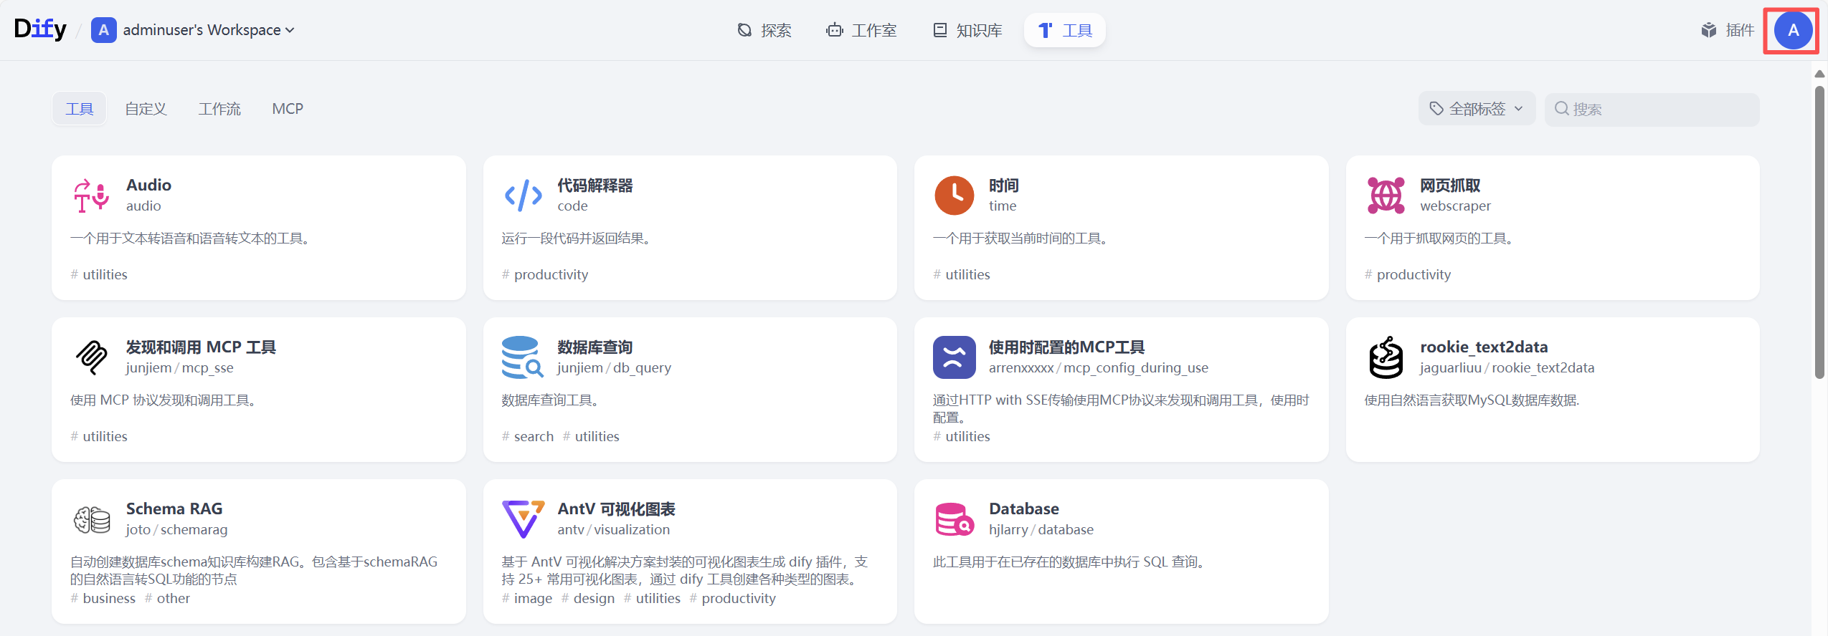Open the 时间 card title

[1004, 185]
